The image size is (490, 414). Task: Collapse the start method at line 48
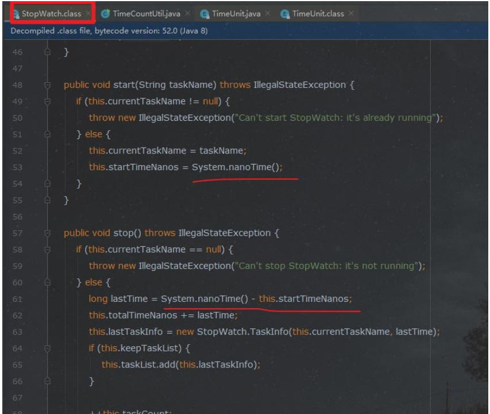[48, 85]
